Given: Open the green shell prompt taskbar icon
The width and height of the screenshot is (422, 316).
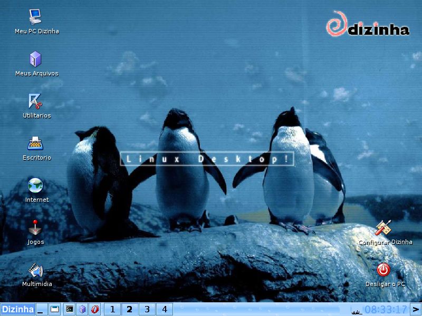Looking at the screenshot, I should (69, 309).
